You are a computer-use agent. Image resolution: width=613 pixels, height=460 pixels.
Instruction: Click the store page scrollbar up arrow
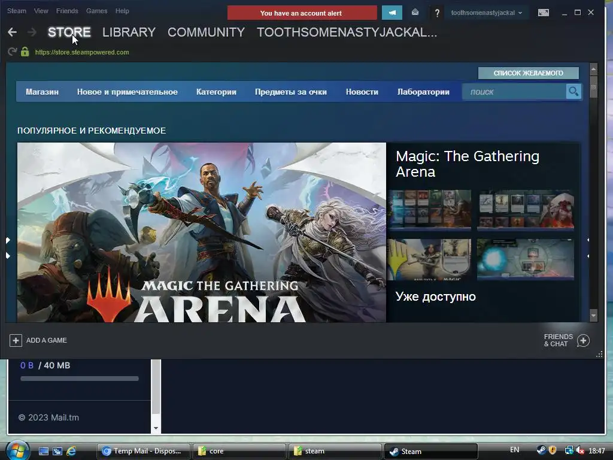[x=593, y=69]
